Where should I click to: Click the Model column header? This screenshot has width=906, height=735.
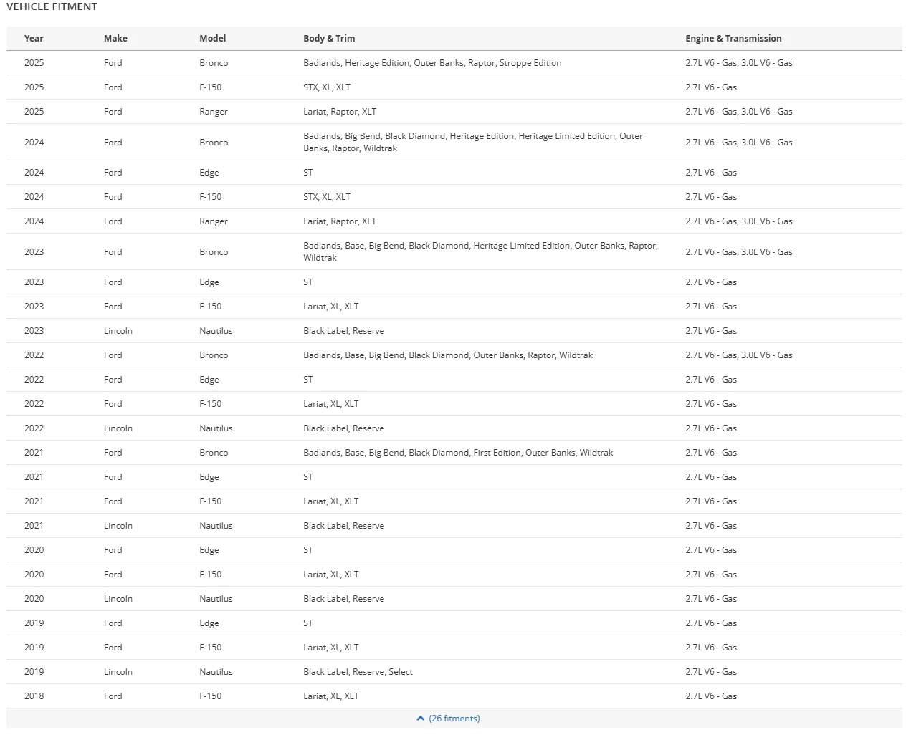click(x=213, y=39)
